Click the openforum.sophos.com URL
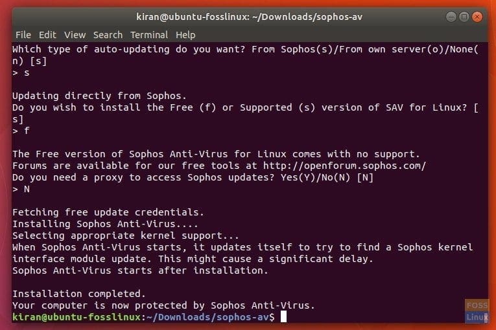This screenshot has height=330, width=496. [x=344, y=166]
